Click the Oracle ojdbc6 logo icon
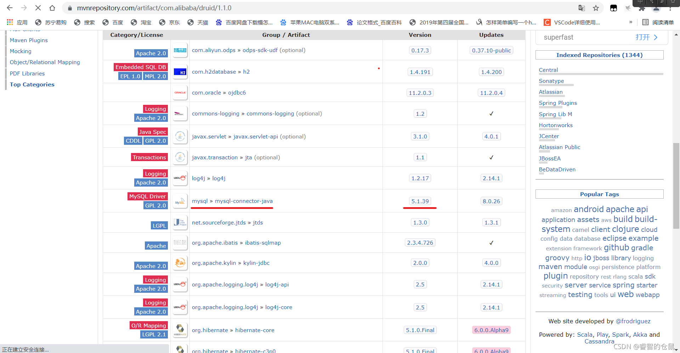 (180, 93)
